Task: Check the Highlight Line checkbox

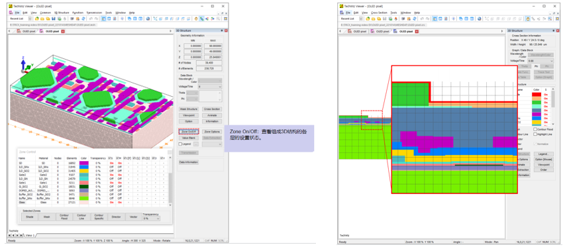Action: [535, 134]
